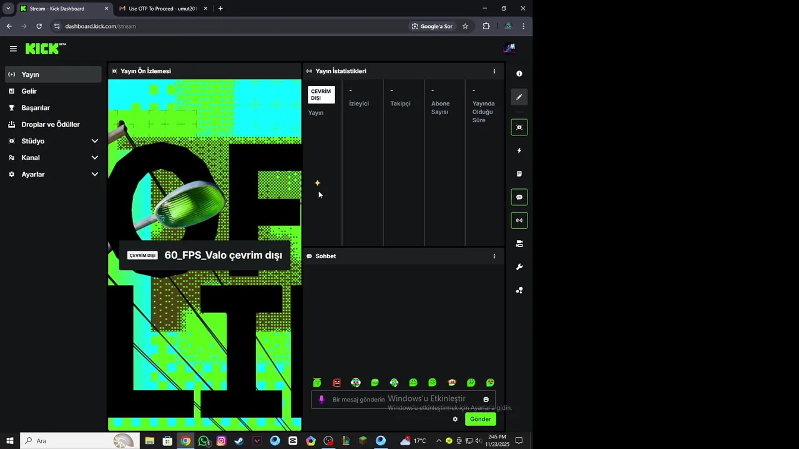Open Steam from the taskbar
This screenshot has width=799, height=449.
point(239,441)
